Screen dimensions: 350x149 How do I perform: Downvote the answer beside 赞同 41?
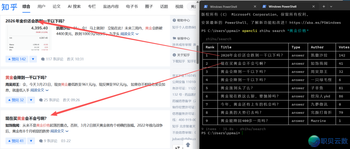click(31, 141)
